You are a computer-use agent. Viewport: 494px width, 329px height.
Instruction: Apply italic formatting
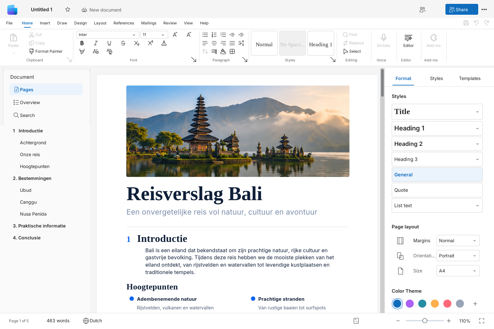click(x=96, y=43)
